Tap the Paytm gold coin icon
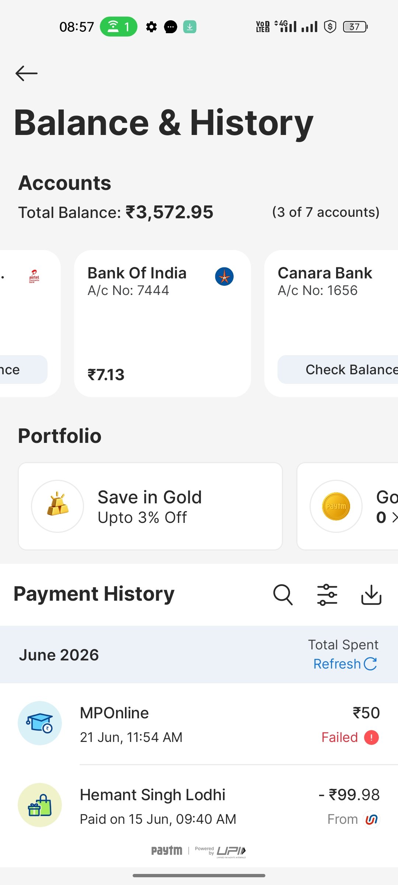The image size is (398, 885). pyautogui.click(x=336, y=506)
